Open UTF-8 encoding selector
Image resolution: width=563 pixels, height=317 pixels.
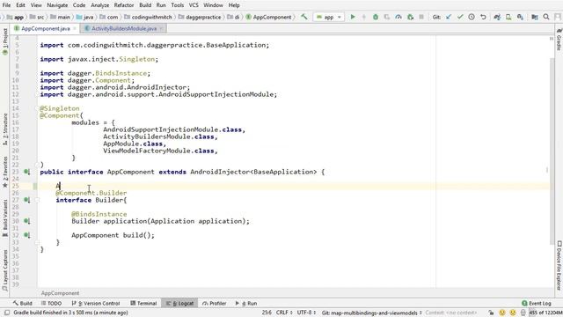[x=306, y=313]
